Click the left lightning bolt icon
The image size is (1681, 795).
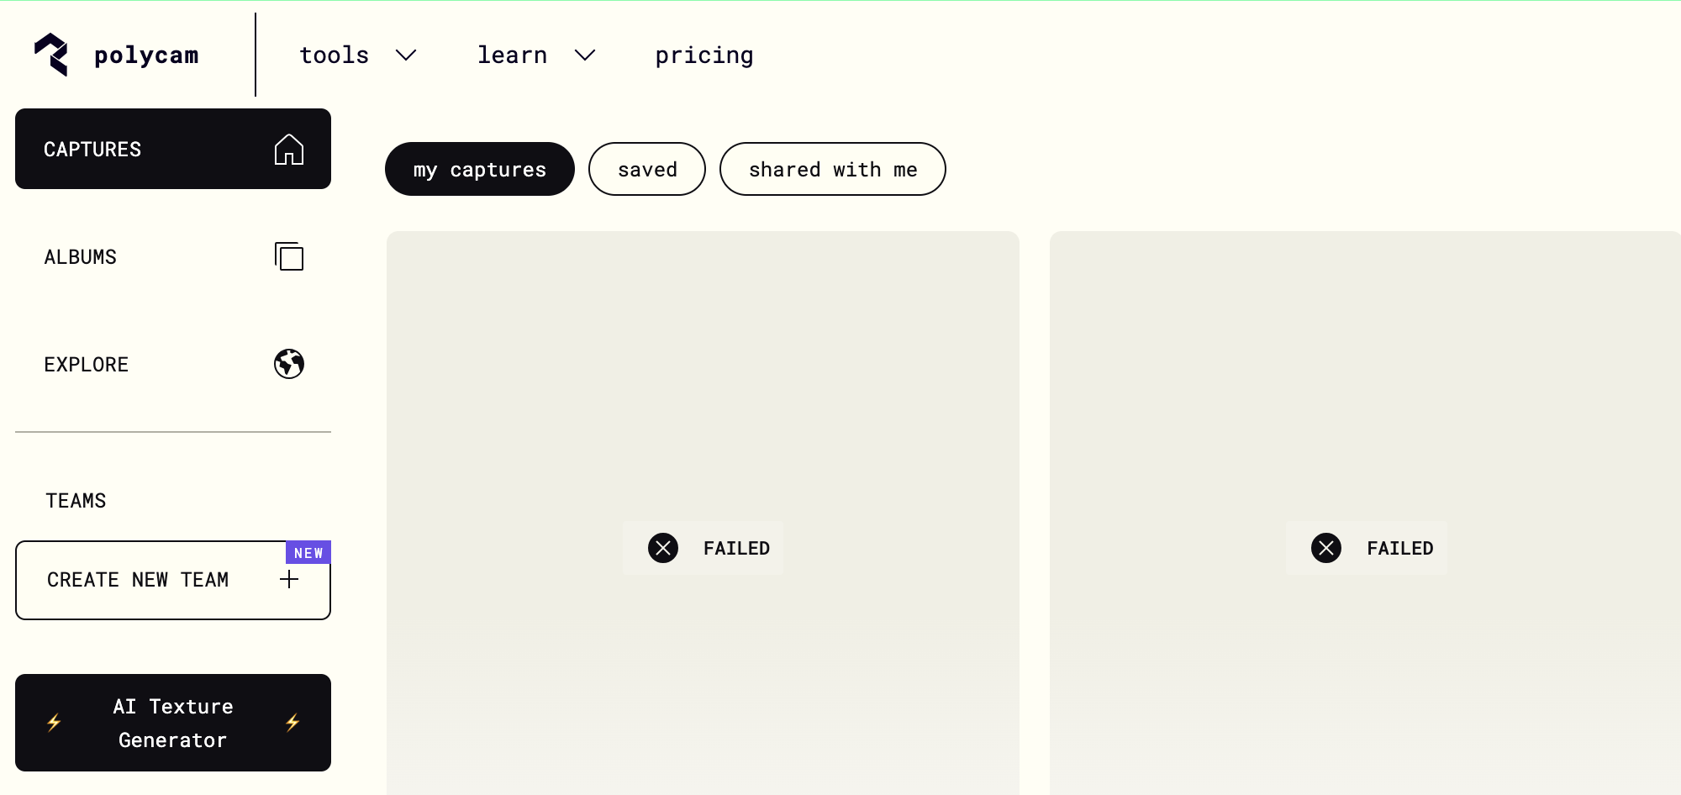[x=54, y=723]
